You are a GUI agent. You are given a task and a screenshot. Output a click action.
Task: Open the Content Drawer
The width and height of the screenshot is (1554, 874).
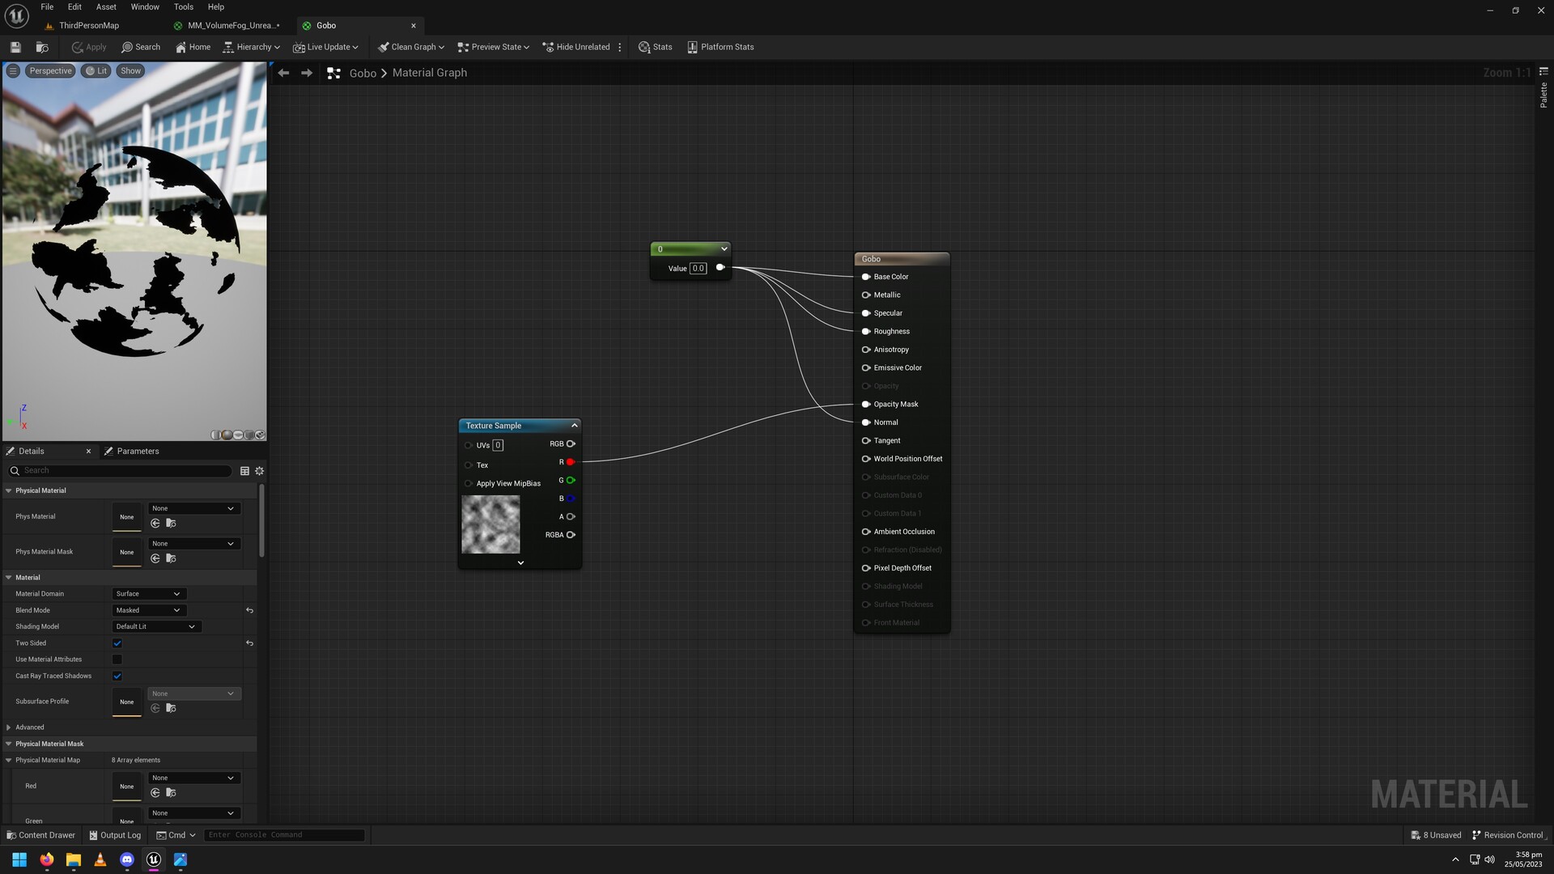pos(40,834)
